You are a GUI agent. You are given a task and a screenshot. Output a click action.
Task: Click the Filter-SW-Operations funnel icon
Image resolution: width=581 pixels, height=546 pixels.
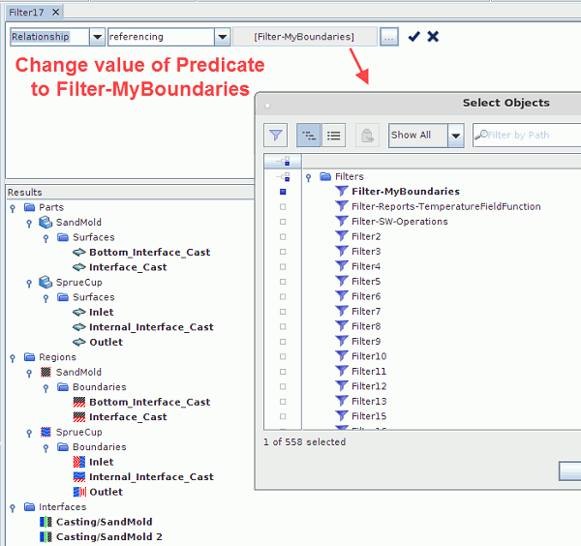(341, 221)
